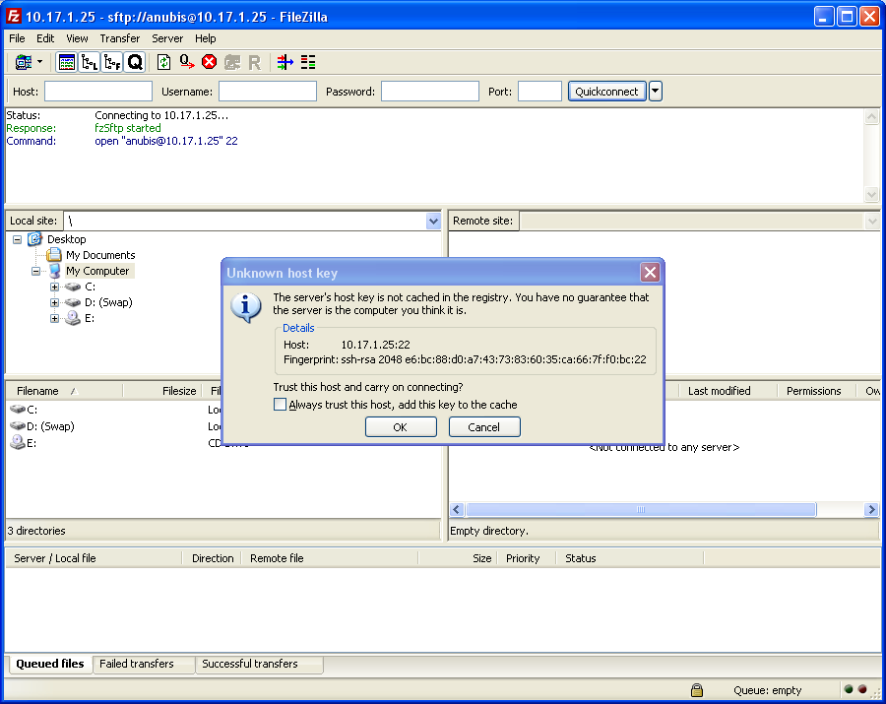The image size is (886, 704).
Task: Click the disconnect from server toolbar icon
Action: pos(232,62)
